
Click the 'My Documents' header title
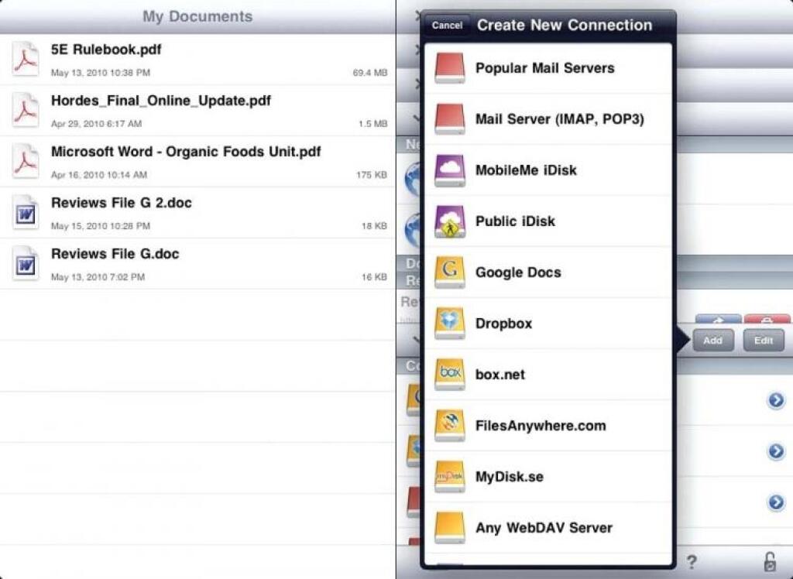point(197,17)
